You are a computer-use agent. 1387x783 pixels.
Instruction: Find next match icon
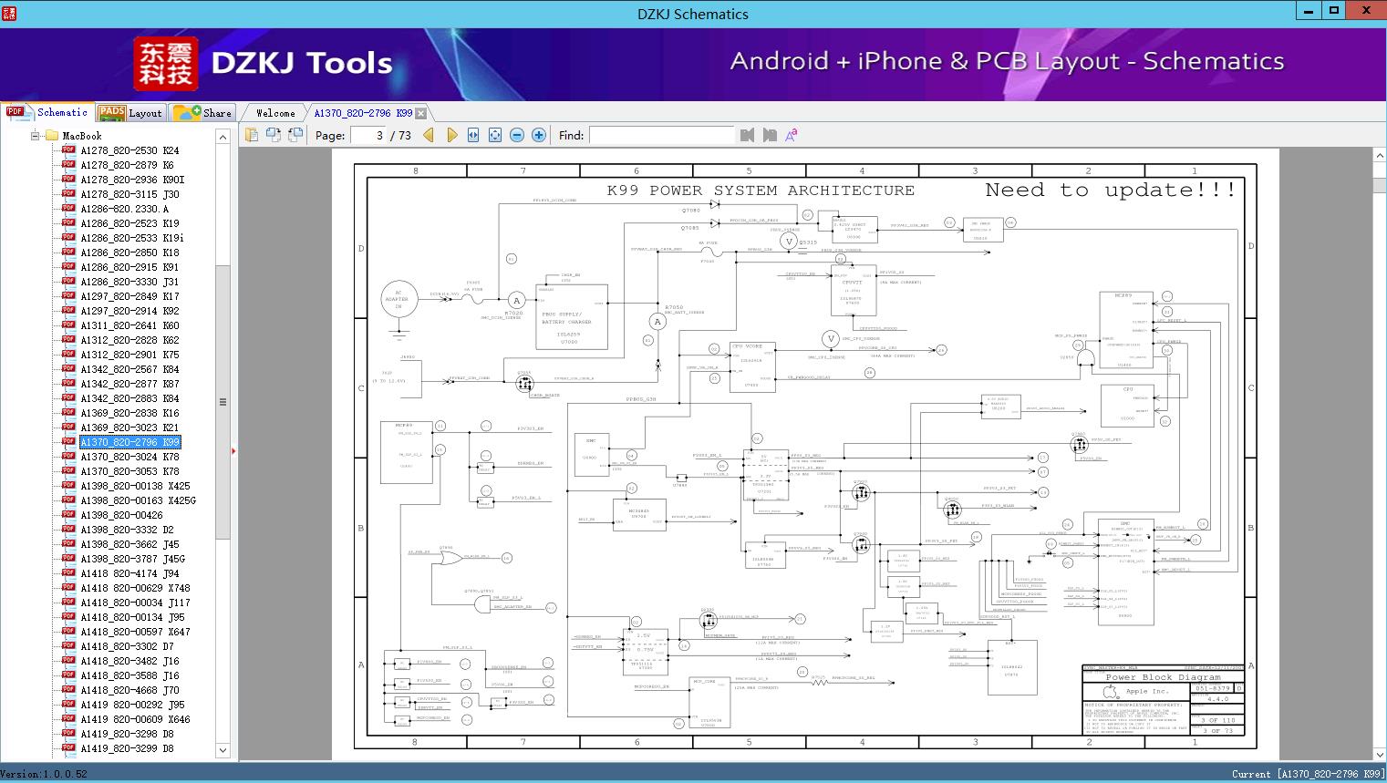[770, 135]
